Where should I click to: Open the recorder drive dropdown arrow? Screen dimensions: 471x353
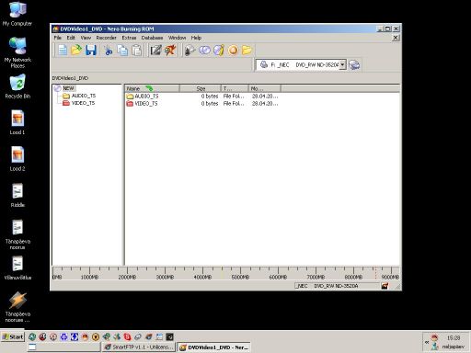(343, 64)
